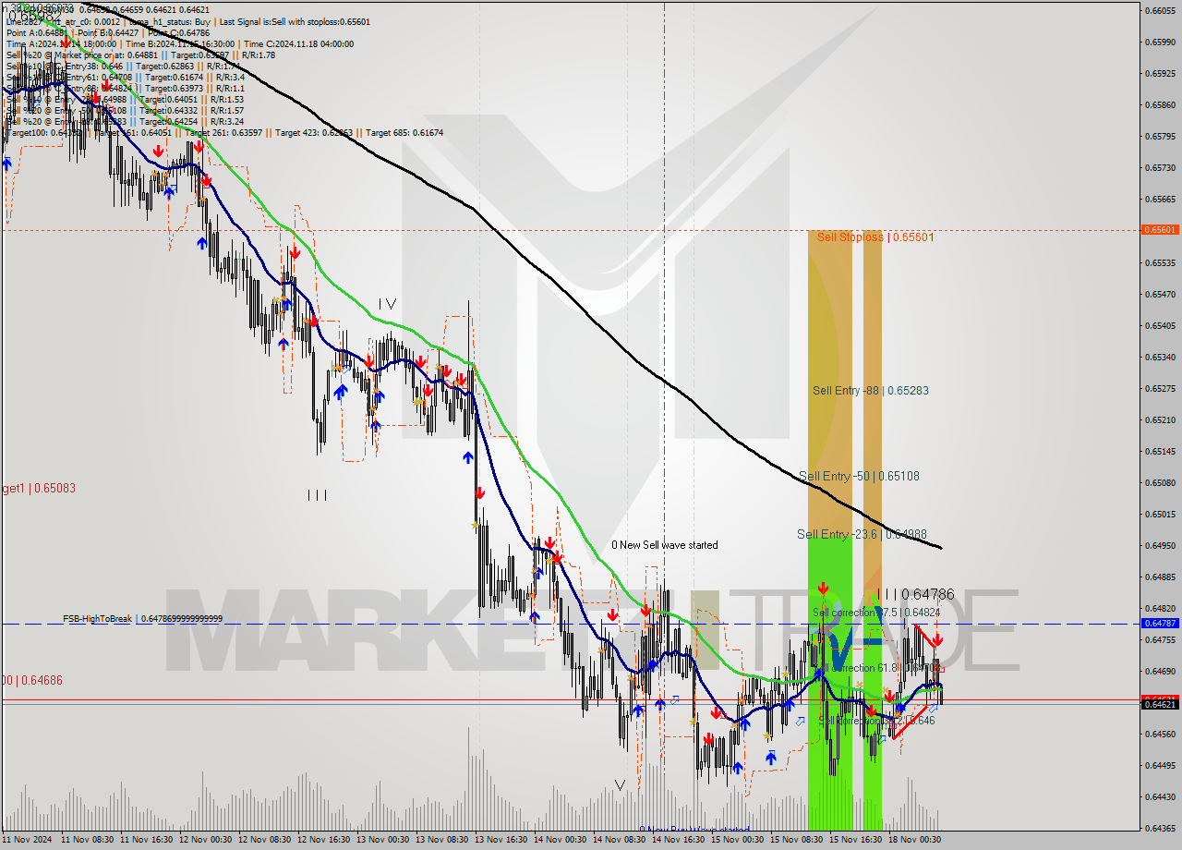Select the FSB-HighToBreak level label

click(x=142, y=619)
